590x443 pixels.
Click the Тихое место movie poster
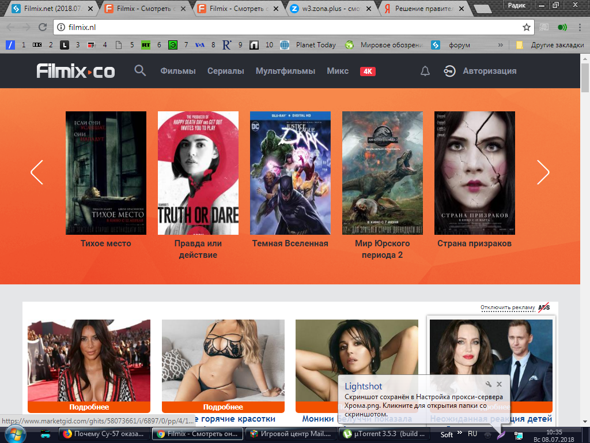(x=106, y=173)
